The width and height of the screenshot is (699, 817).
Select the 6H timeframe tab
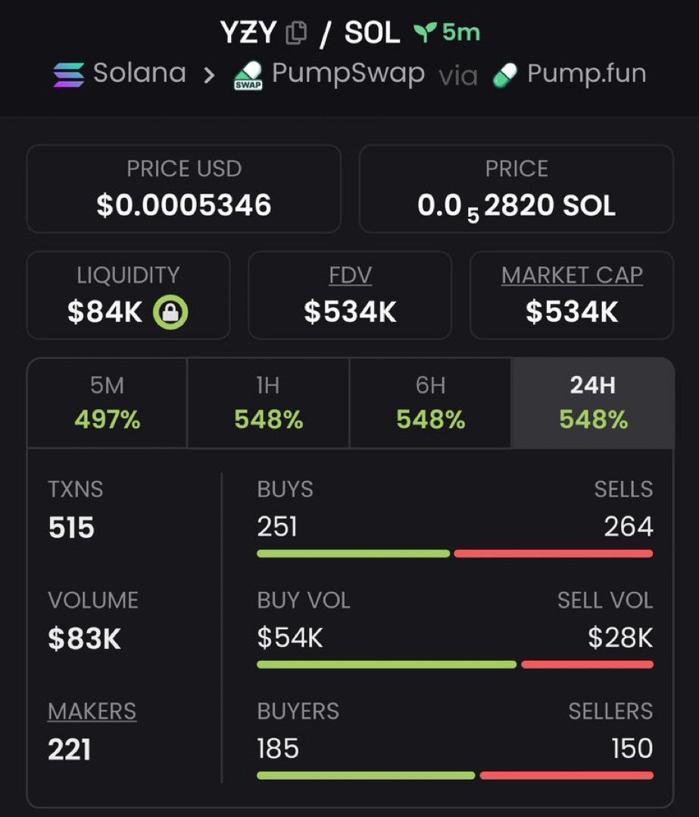(430, 402)
